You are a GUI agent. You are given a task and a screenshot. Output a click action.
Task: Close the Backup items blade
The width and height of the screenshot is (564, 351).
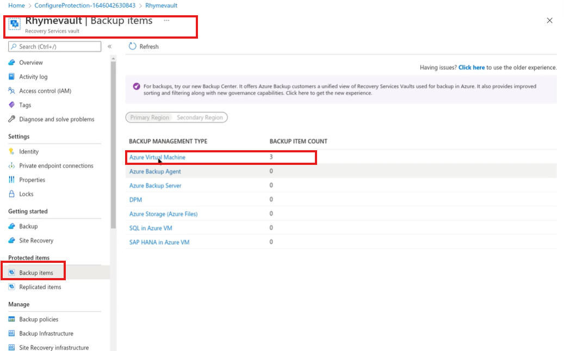click(550, 21)
